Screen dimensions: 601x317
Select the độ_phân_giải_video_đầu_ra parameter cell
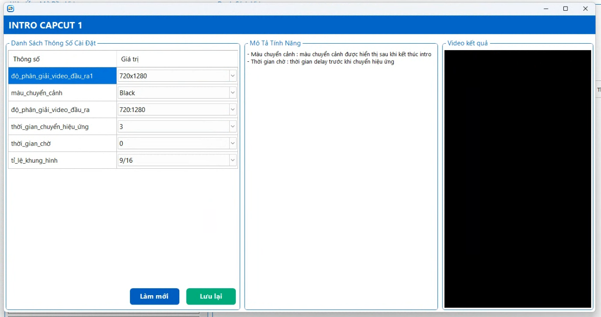(x=62, y=110)
